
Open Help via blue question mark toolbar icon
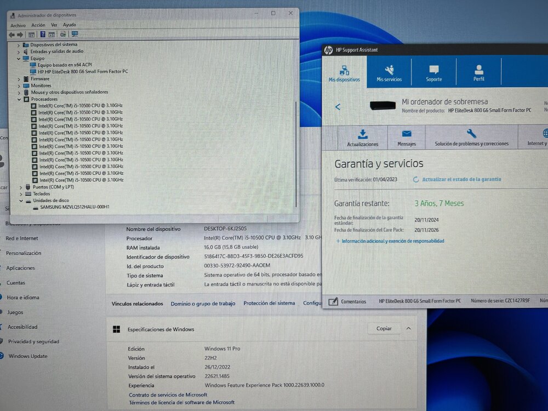tap(43, 34)
